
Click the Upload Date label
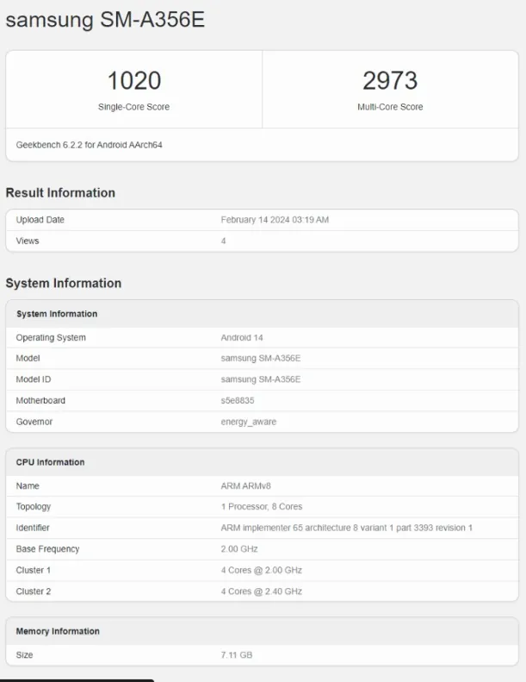click(x=40, y=220)
